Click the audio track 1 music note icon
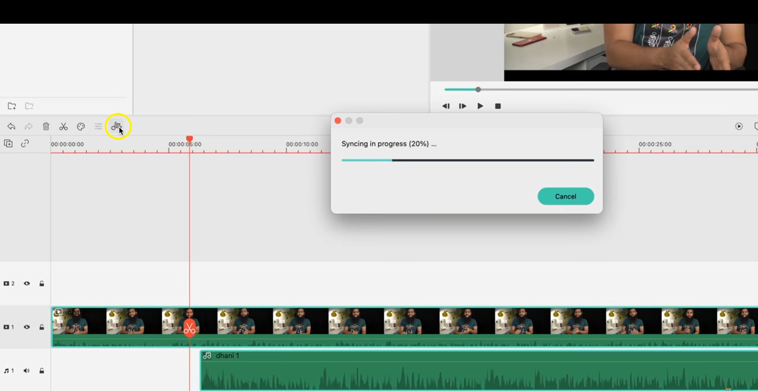 [x=6, y=371]
